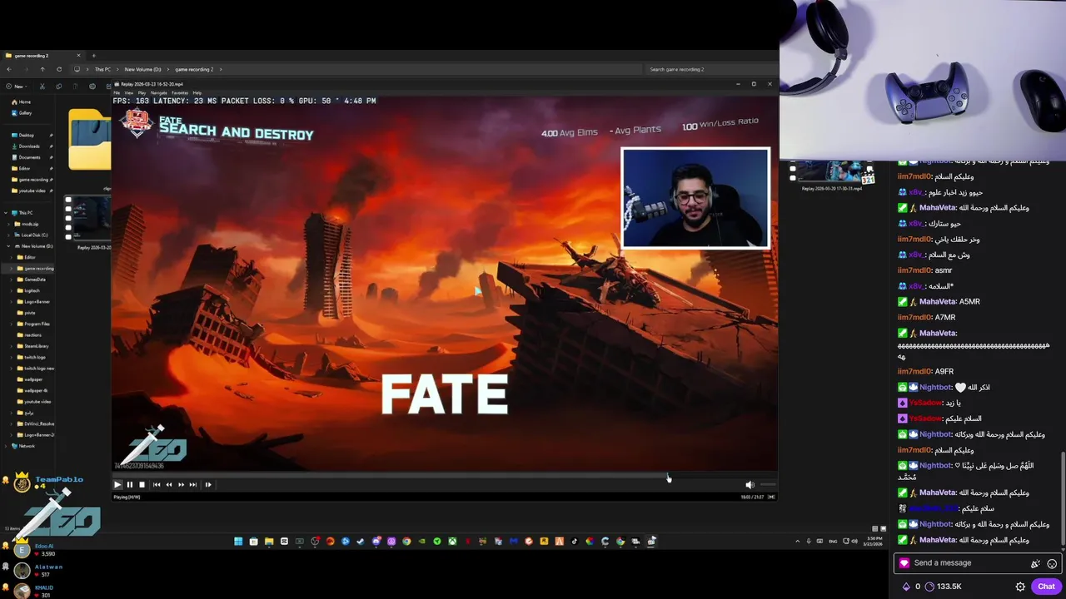This screenshot has height=599, width=1066.
Task: Click the search box 'Search game recording 2'
Action: tap(710, 69)
